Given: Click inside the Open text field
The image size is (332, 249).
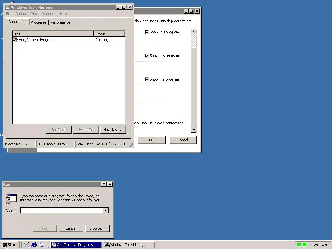Looking at the screenshot, I should (x=62, y=210).
